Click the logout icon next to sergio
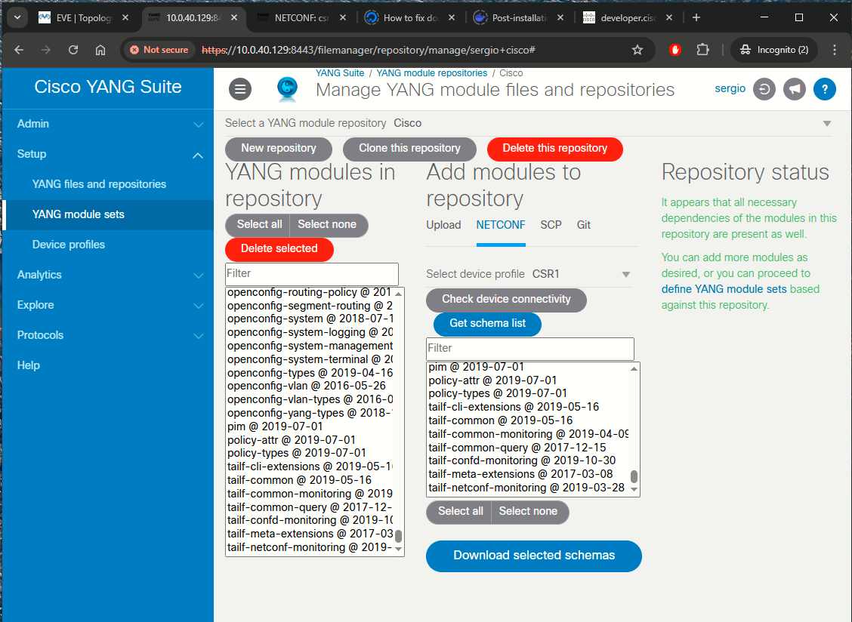Image resolution: width=852 pixels, height=622 pixels. (x=764, y=89)
